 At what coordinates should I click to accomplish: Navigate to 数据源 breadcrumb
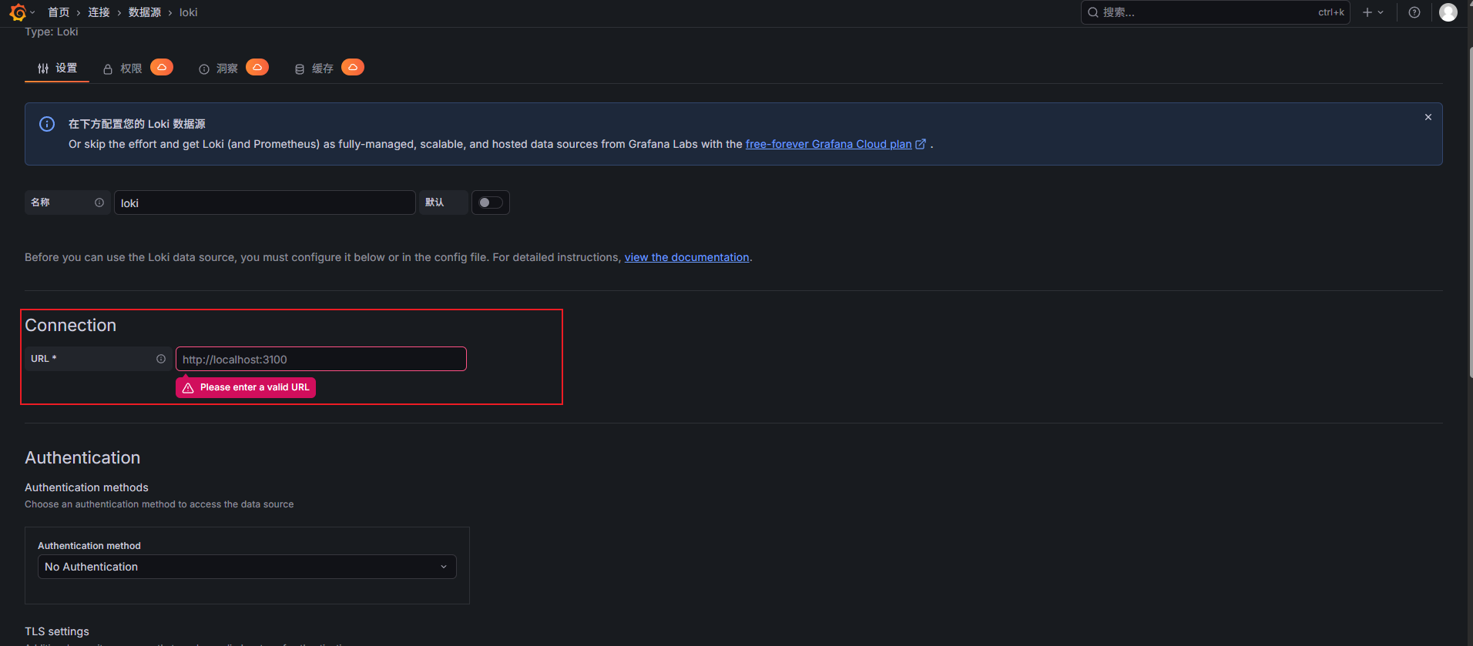(x=145, y=12)
